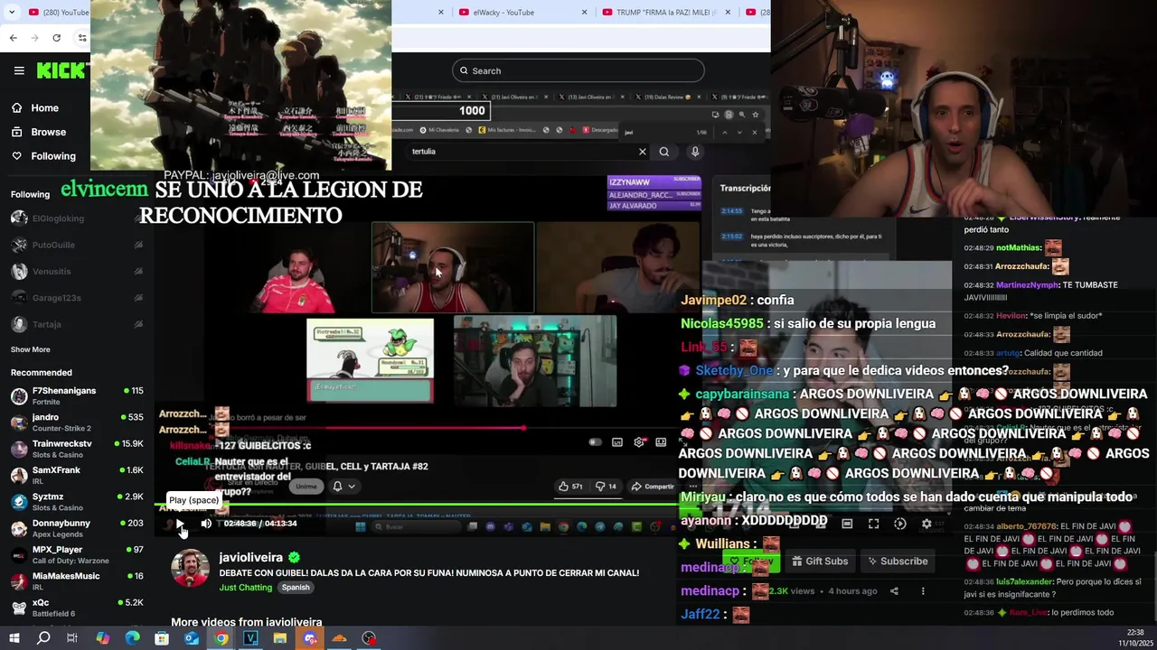Open the three-dot more options menu
Image resolution: width=1157 pixels, height=650 pixels.
[923, 591]
